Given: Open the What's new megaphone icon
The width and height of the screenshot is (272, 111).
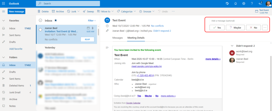Looking at the screenshot, I should click(x=260, y=3).
